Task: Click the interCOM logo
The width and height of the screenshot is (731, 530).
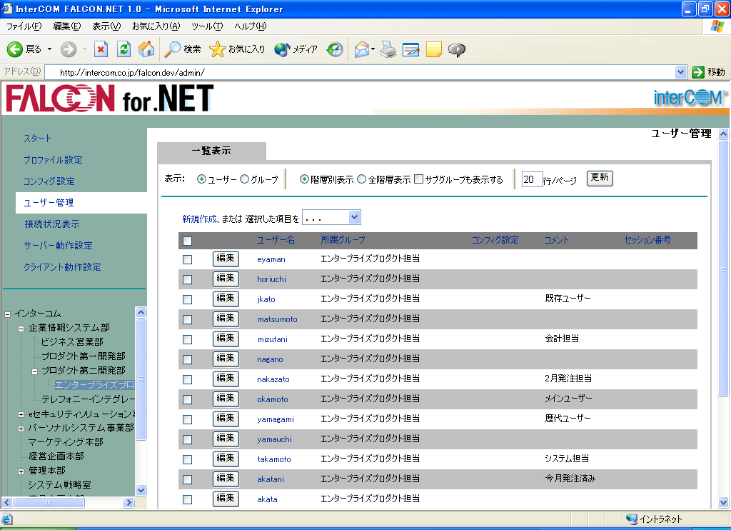Action: point(690,98)
